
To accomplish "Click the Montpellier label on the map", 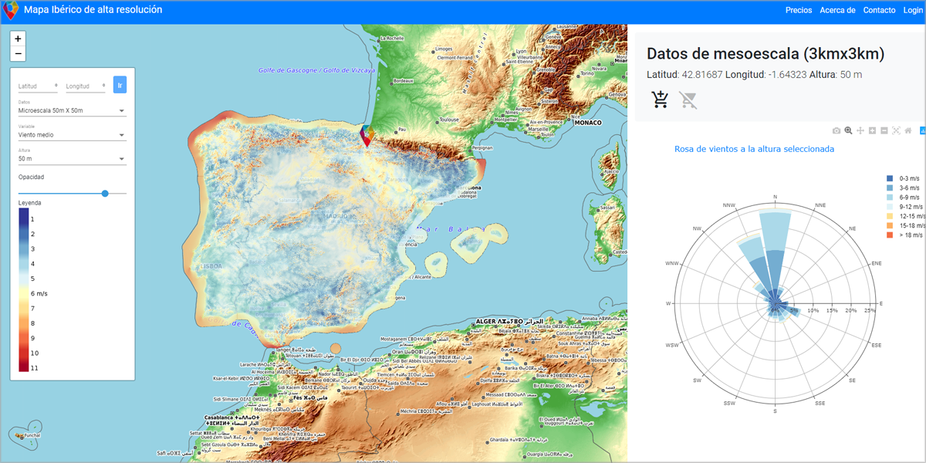I will click(506, 120).
